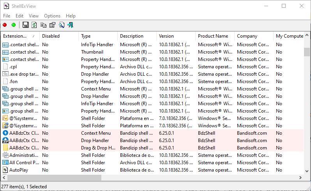Open the File menu

(7, 16)
